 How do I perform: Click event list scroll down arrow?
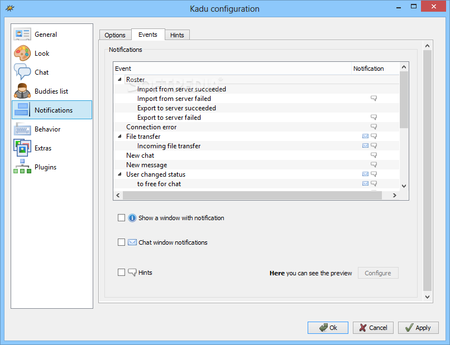(x=404, y=186)
